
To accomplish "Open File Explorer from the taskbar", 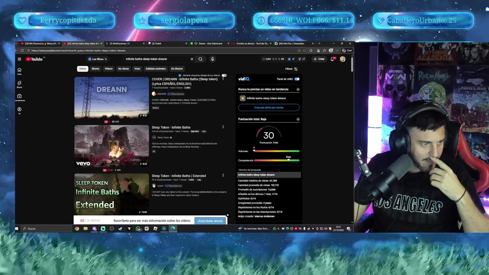I will 86,229.
